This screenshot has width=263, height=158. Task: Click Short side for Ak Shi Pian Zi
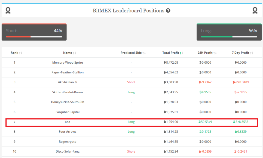[131, 82]
